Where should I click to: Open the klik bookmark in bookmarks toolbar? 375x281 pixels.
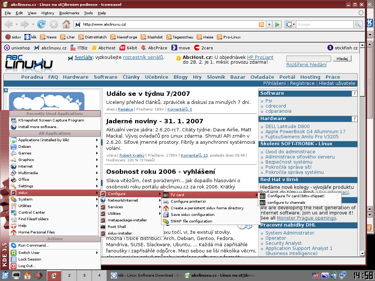31,37
